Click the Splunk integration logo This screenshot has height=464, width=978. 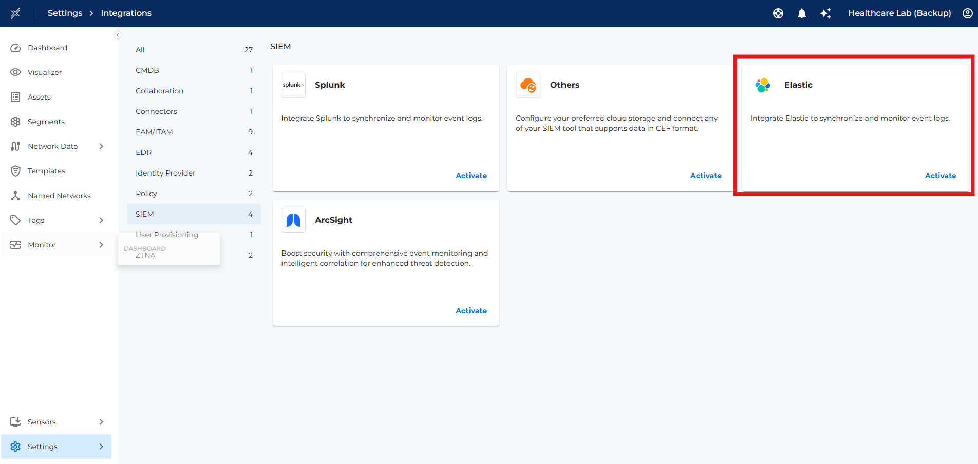click(293, 85)
